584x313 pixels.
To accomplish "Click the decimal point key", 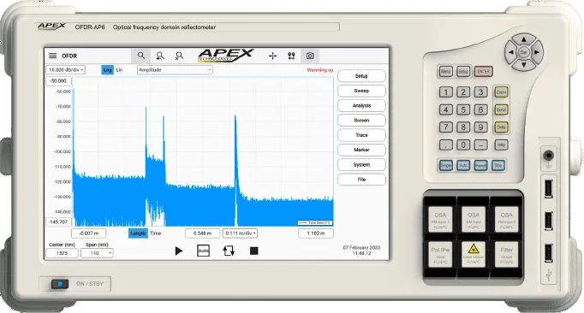I will click(x=446, y=145).
